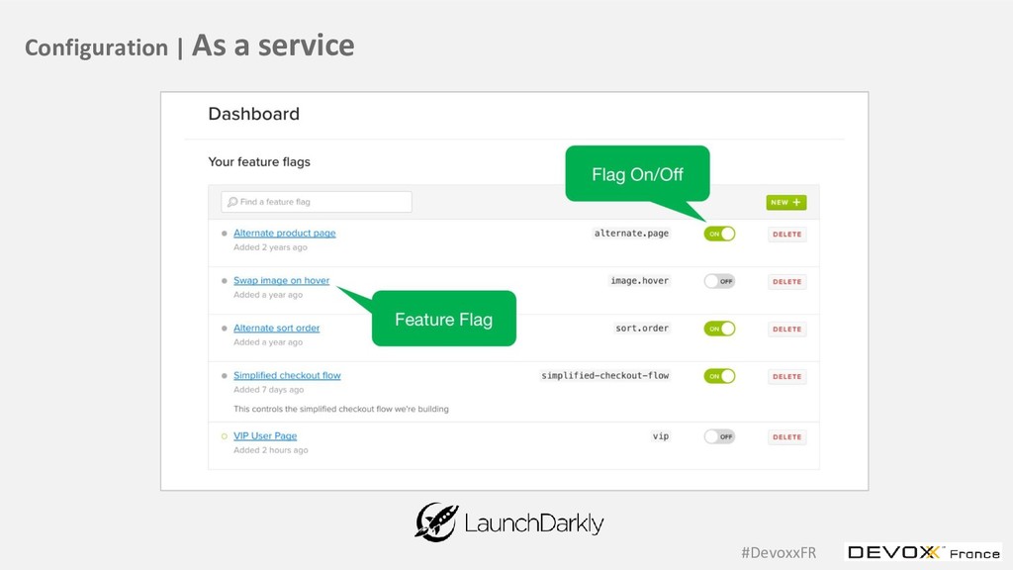The image size is (1013, 570).
Task: Focus the Find a feature flag field
Action: point(317,202)
